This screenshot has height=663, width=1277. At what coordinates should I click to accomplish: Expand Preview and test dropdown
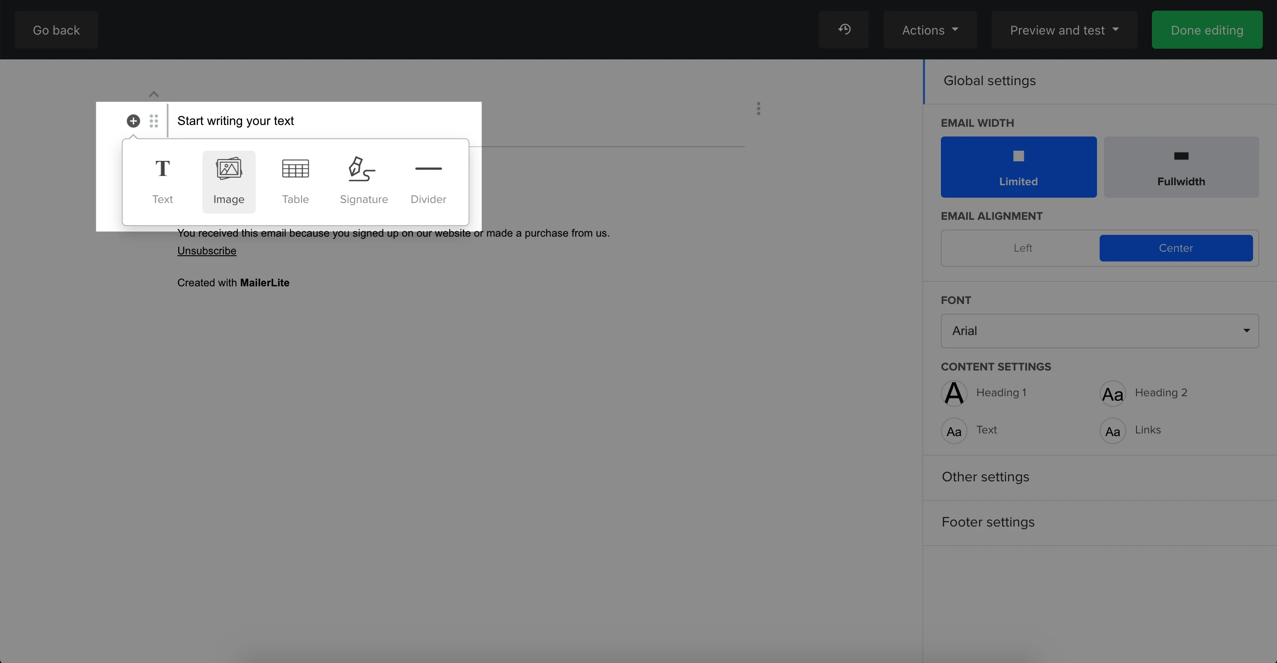(x=1064, y=30)
